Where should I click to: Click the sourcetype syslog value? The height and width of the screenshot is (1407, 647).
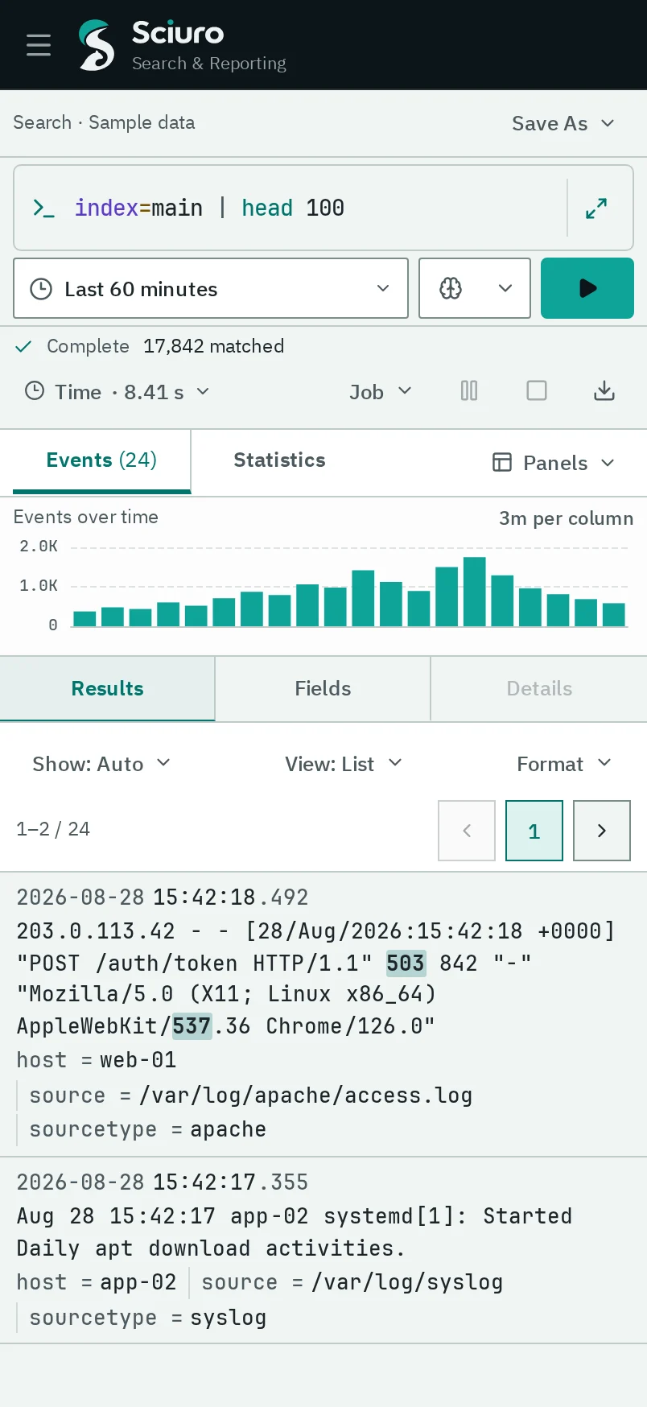coord(228,1318)
